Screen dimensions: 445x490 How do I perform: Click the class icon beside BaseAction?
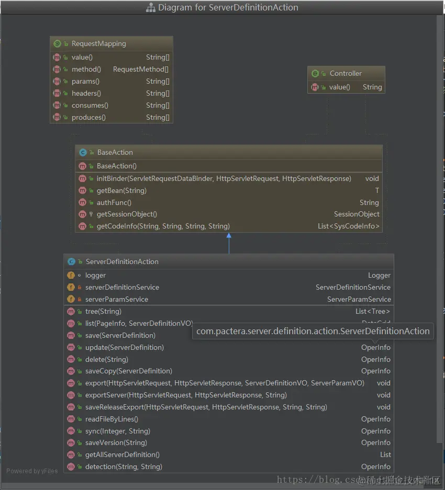click(83, 153)
